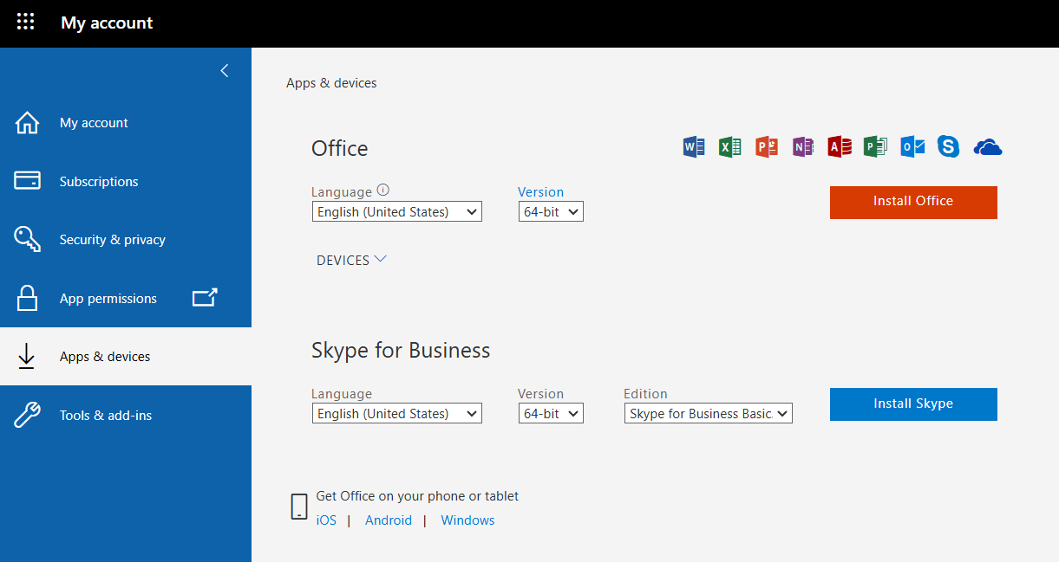Click the Word app icon
Viewport: 1059px width, 562px height.
tap(694, 147)
